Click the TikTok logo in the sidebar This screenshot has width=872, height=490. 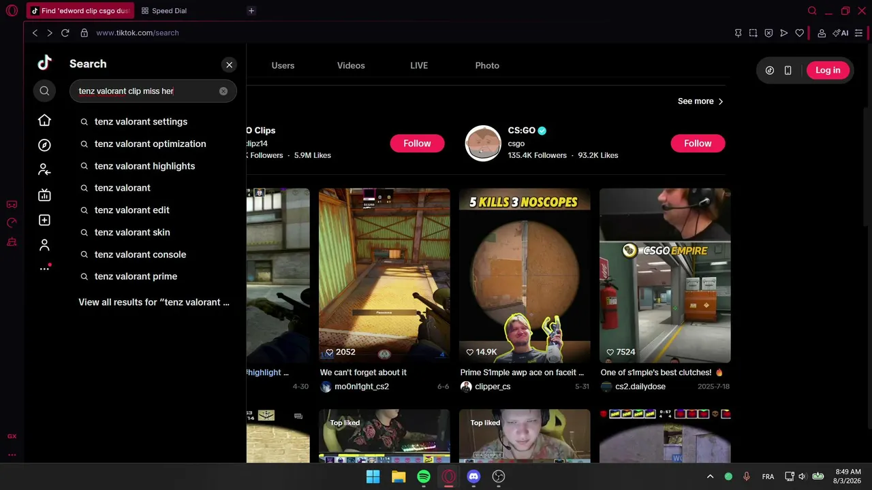(44, 63)
